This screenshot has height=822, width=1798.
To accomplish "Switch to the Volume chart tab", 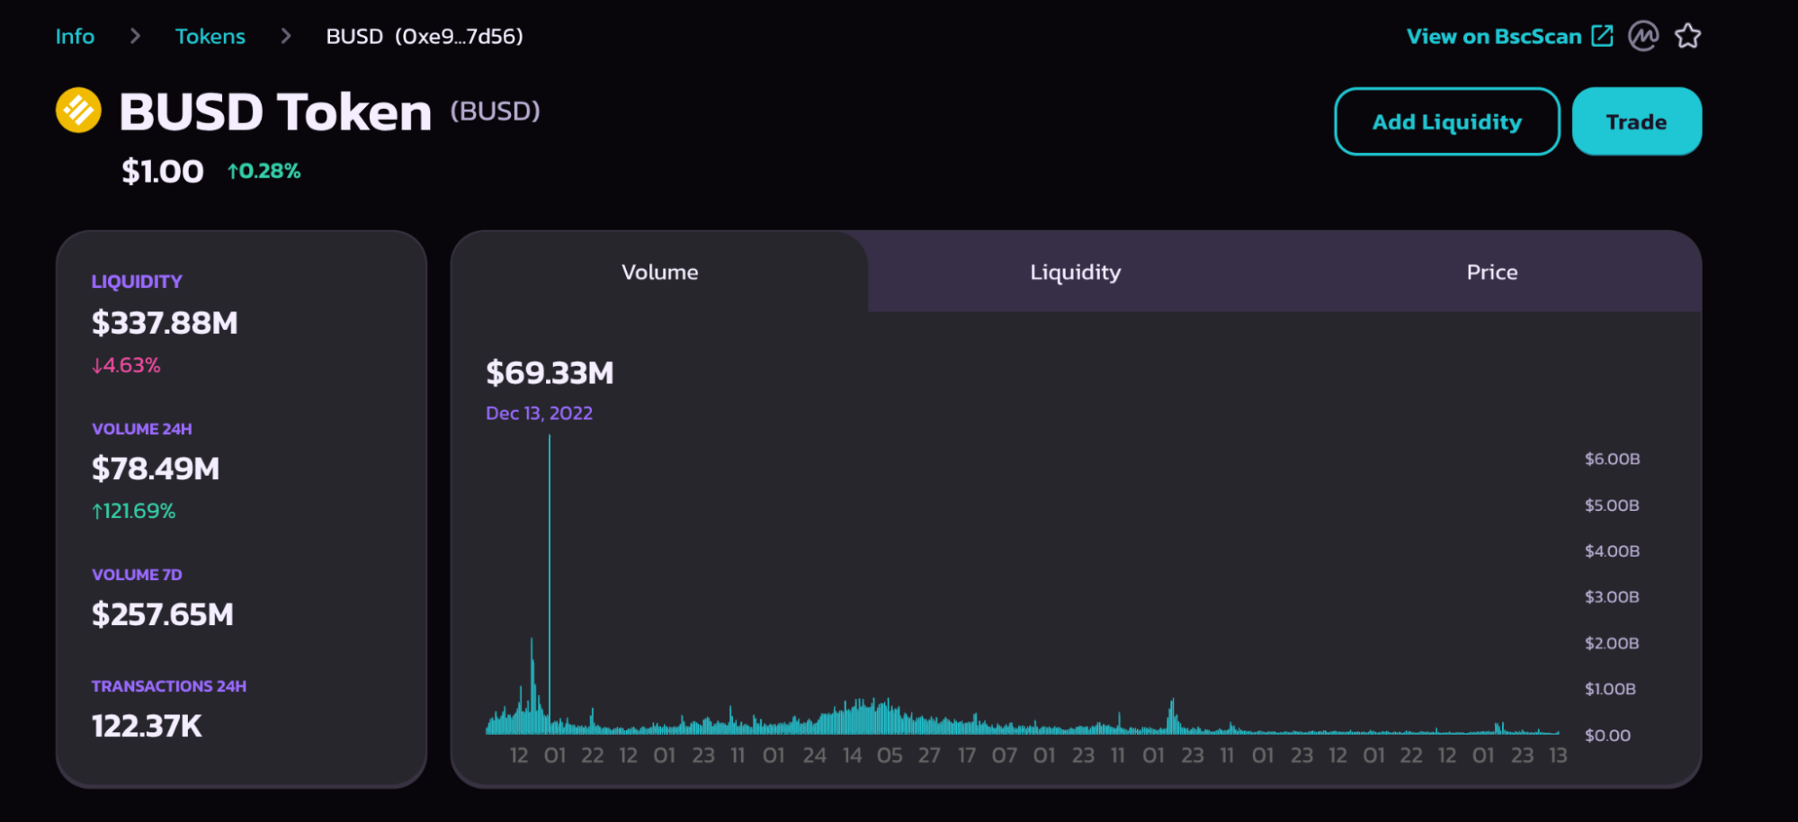I will click(x=659, y=272).
